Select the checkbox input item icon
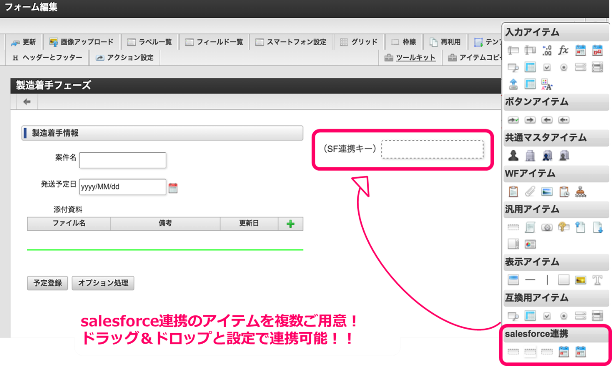Viewport: 612px width, 366px height. [546, 67]
